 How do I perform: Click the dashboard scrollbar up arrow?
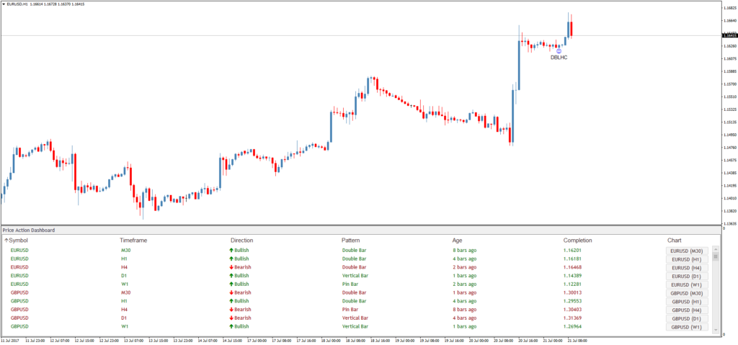click(716, 248)
